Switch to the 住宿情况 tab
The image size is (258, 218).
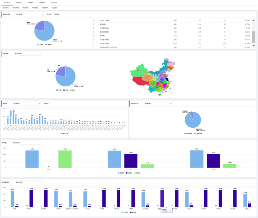tap(31, 2)
